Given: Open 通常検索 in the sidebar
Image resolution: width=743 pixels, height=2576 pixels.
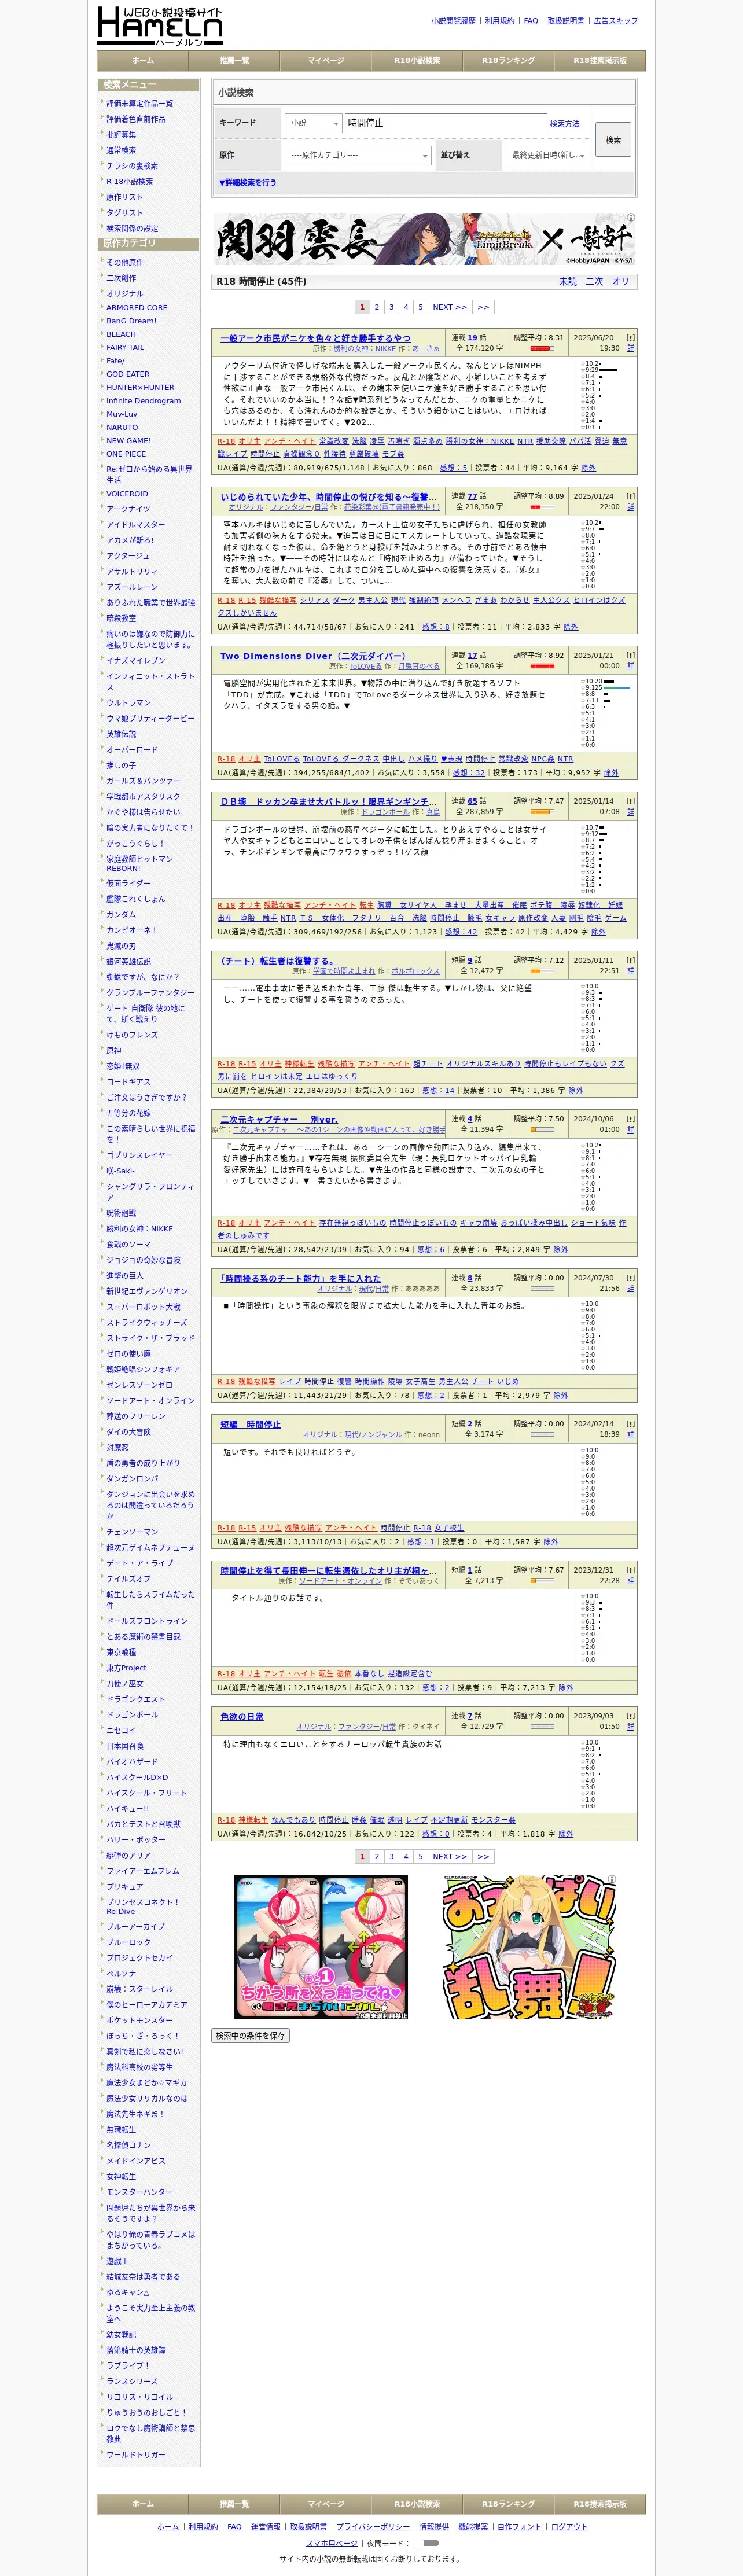Looking at the screenshot, I should 122,150.
